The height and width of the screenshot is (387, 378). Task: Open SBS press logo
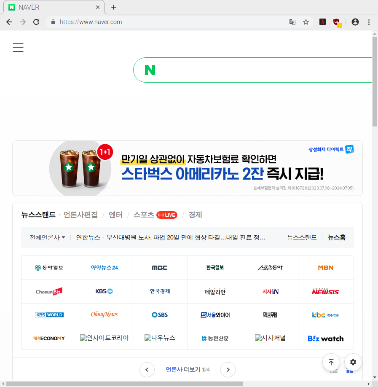[160, 315]
